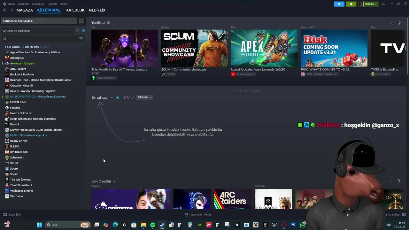Open Spotify from the taskbar
The width and height of the screenshot is (409, 230).
[152, 225]
